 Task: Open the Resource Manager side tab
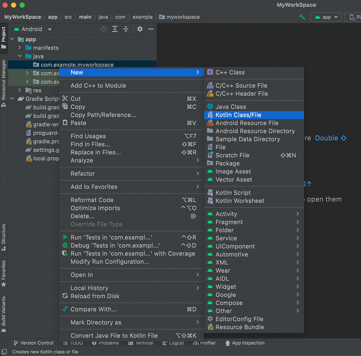(4, 83)
